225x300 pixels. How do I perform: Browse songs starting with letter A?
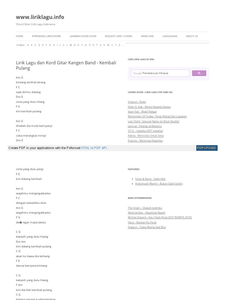click(x=28, y=45)
